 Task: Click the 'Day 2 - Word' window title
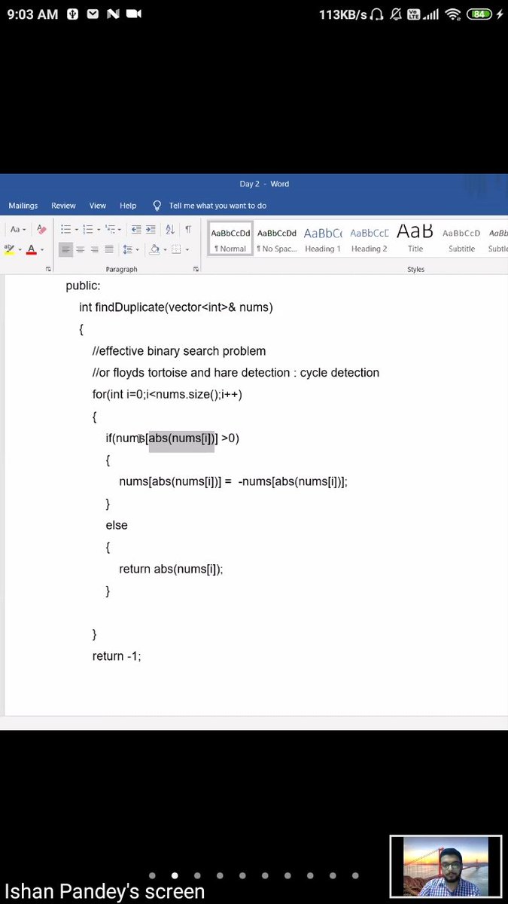click(264, 184)
